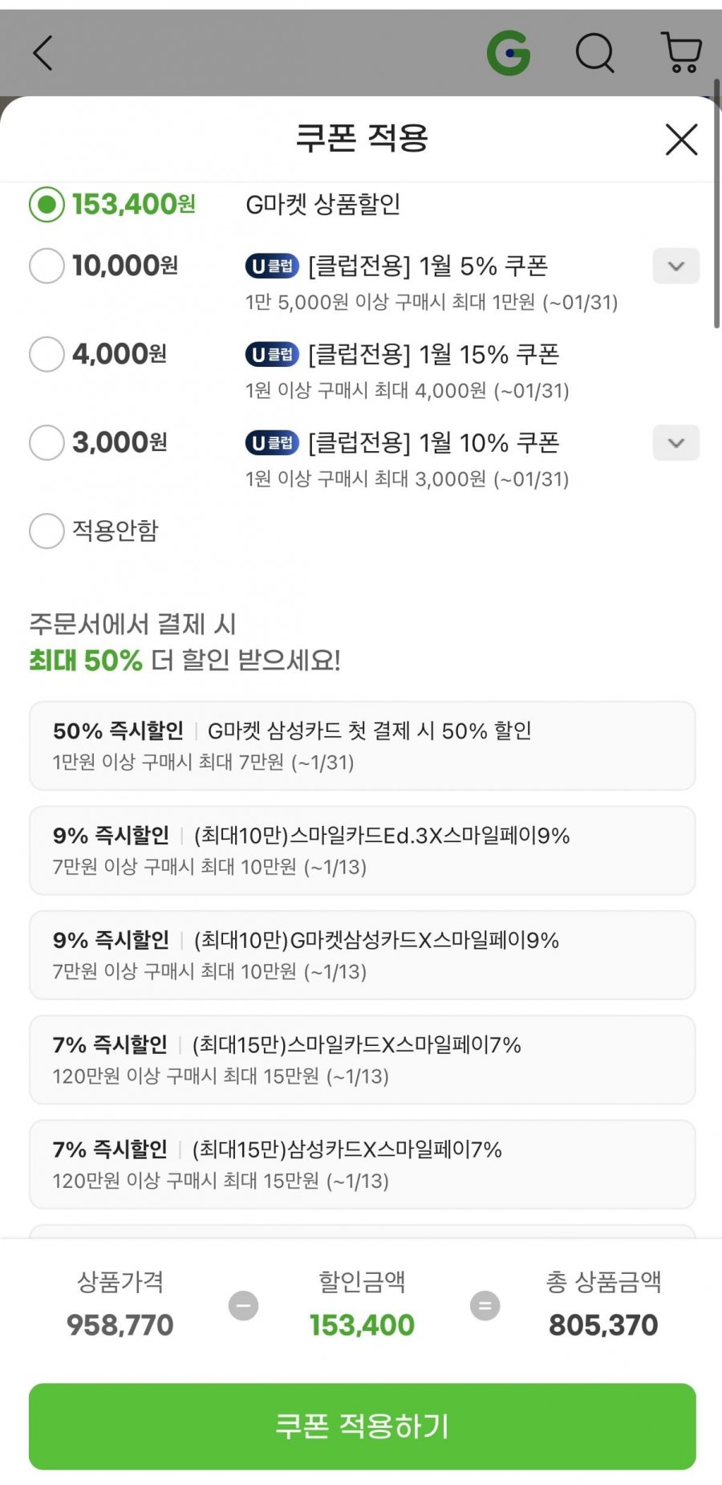
Task: Select the 10,000원 club coupon radio
Action: [47, 266]
